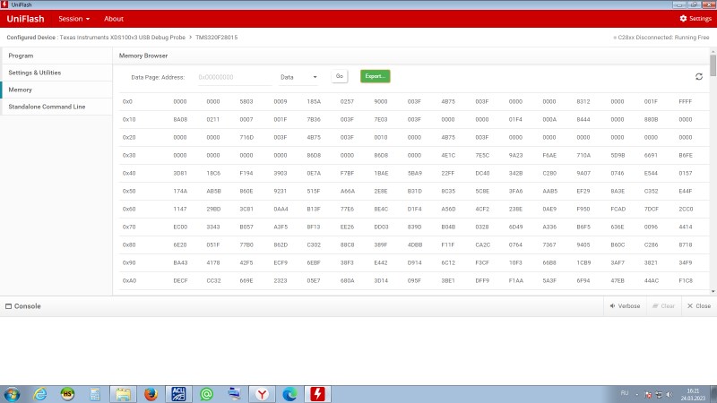Click the Yandex browser taskbar icon
The image size is (717, 403).
pyautogui.click(x=262, y=393)
